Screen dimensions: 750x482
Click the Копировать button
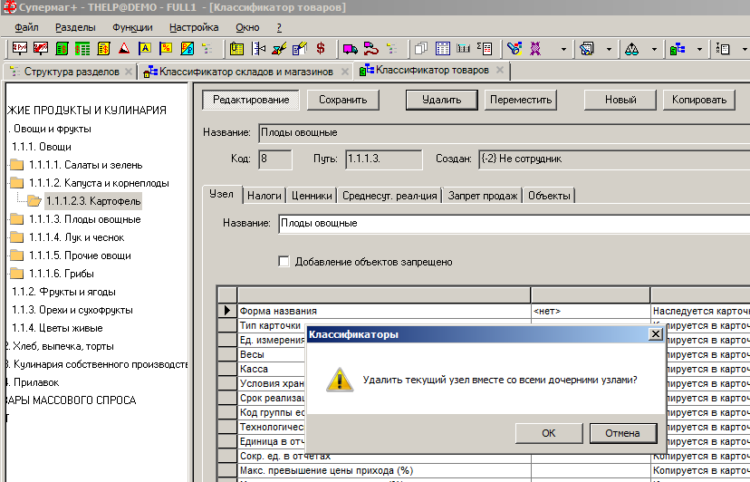(698, 100)
